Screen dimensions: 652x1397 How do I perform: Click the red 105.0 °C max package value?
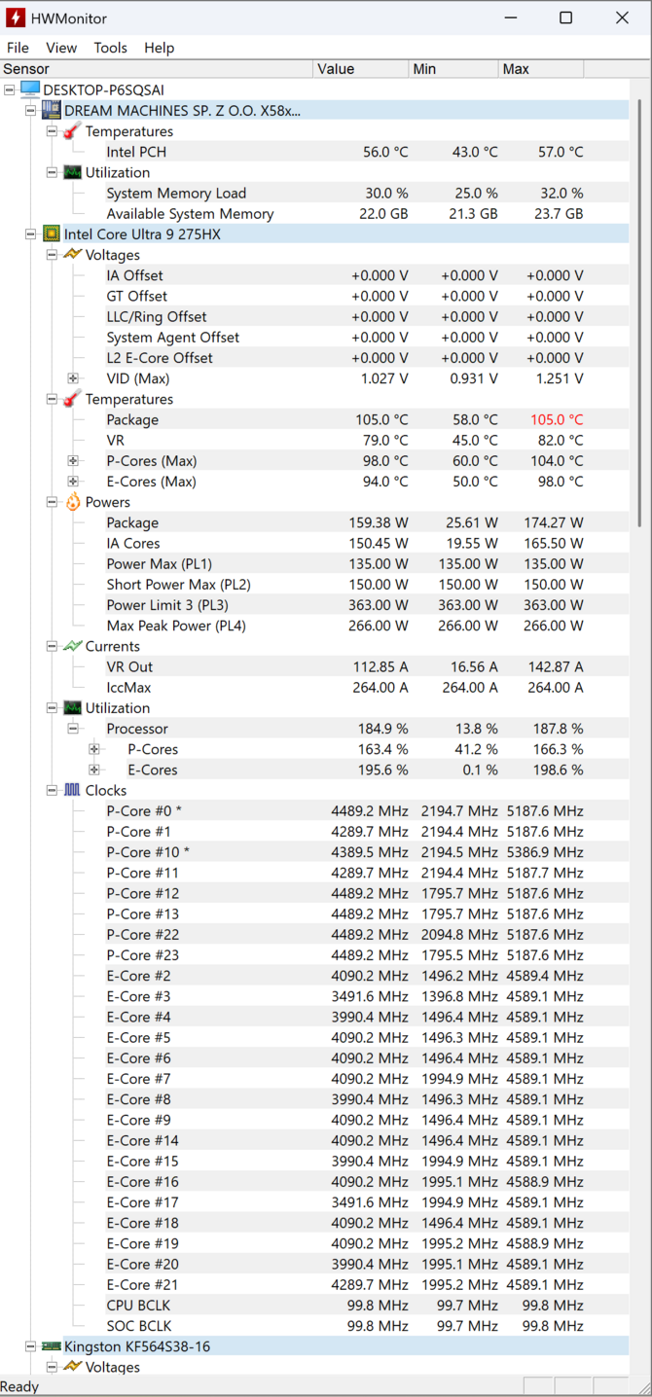pyautogui.click(x=557, y=419)
